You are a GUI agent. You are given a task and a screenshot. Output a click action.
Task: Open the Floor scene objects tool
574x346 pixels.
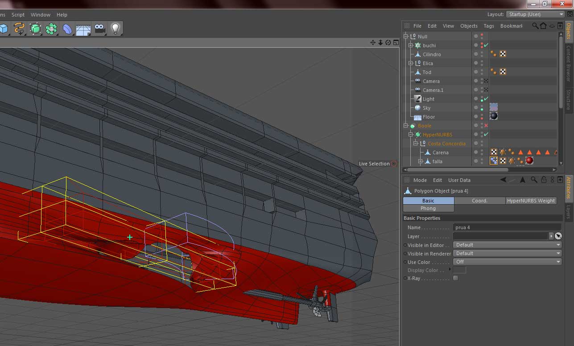(83, 29)
